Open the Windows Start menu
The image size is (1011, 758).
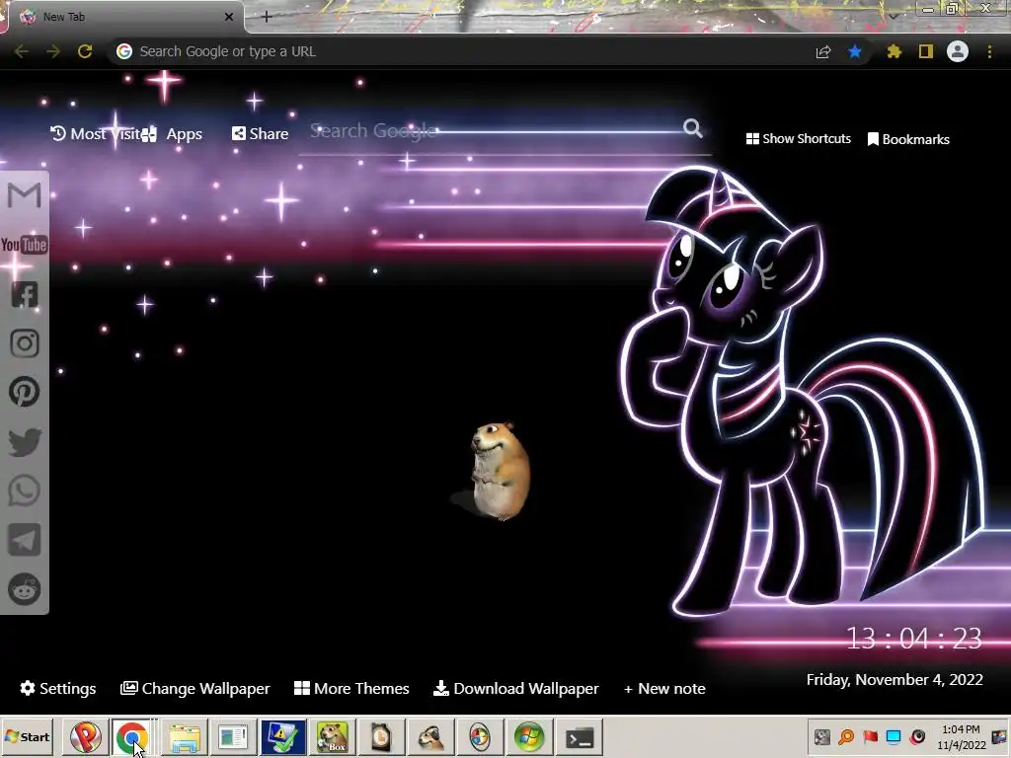tap(27, 736)
